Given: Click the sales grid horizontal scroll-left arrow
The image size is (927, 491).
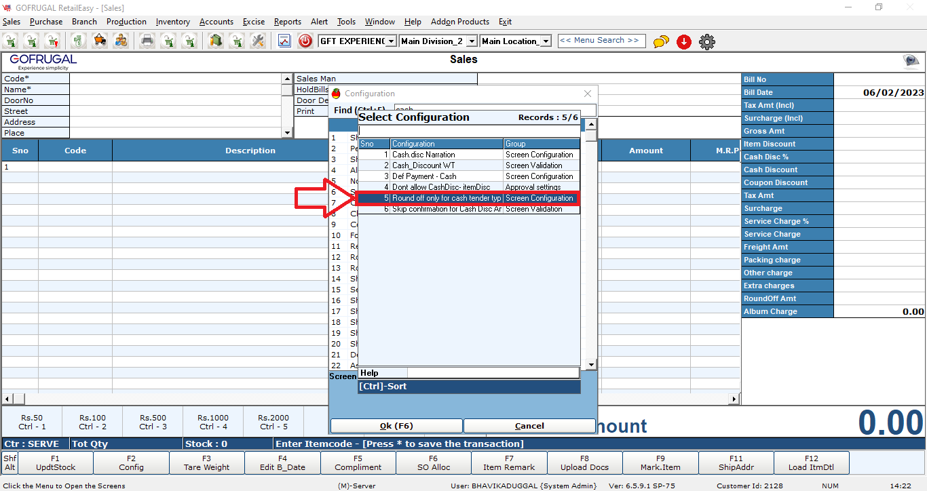Looking at the screenshot, I should [7, 399].
